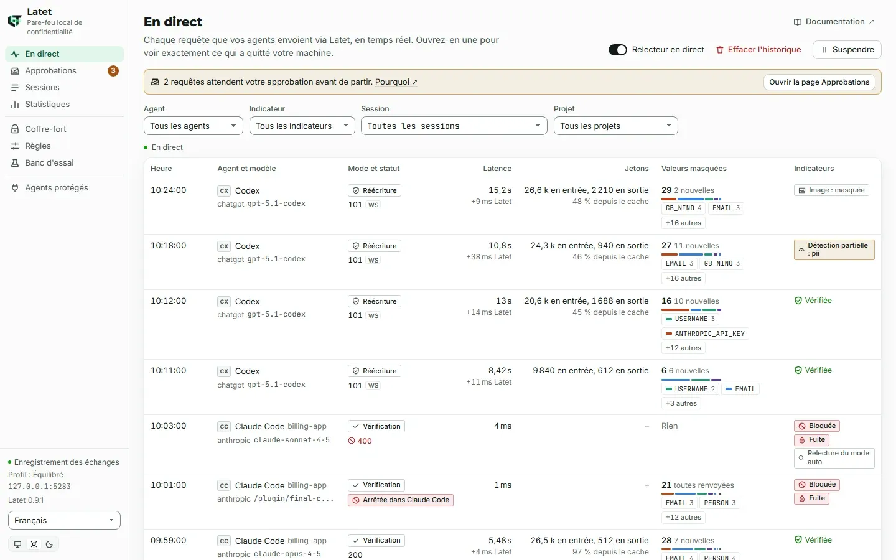Open the Session filter dropdown

(454, 126)
